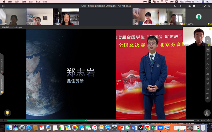Select the boy in white room video thumbnail
Viewport: 212px width, 132px height.
coord(40,17)
